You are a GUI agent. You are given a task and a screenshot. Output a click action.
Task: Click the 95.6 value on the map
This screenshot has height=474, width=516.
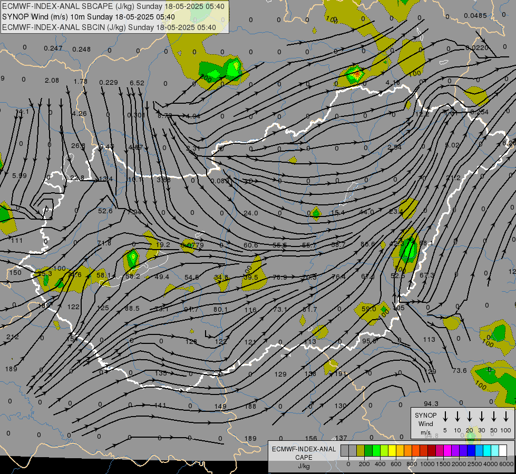369,341
